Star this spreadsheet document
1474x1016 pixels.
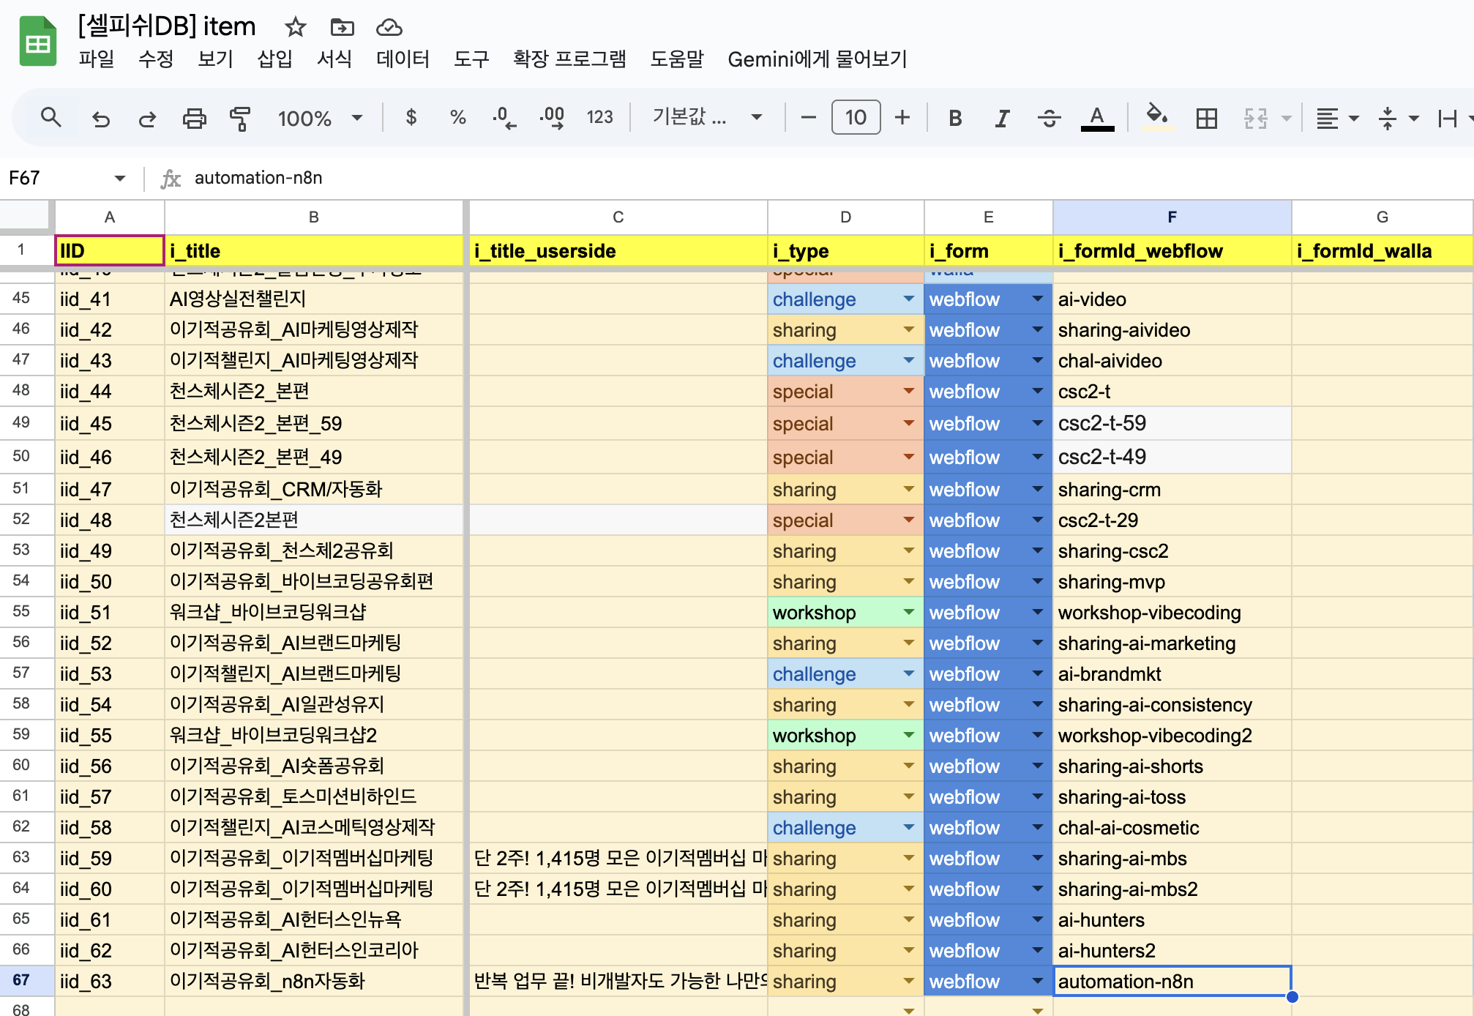(x=295, y=27)
